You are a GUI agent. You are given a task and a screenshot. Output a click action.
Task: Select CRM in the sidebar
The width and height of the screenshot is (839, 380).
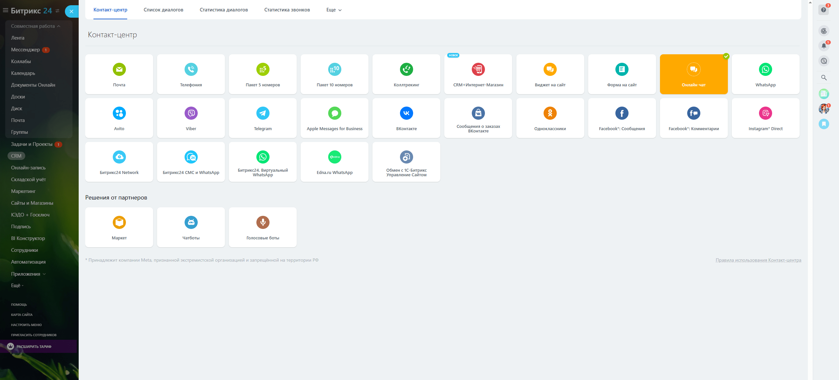coord(16,156)
